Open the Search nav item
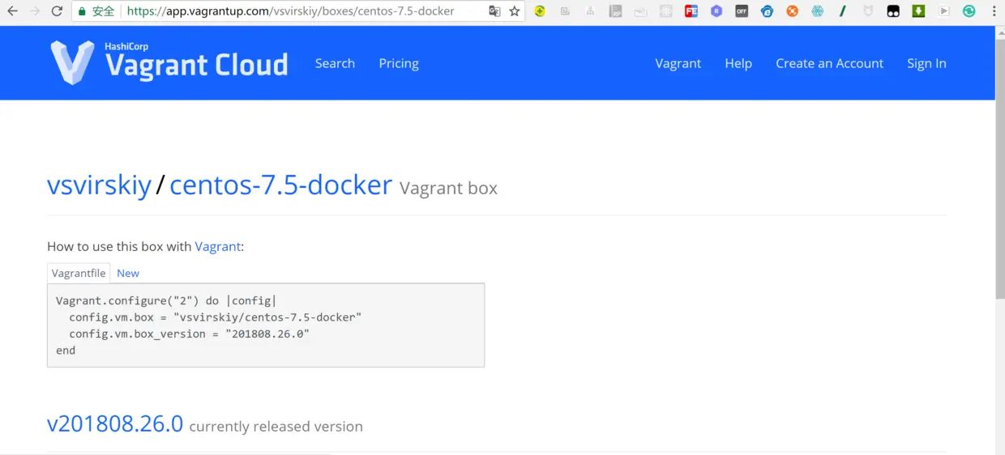Viewport: 1005px width, 455px height. tap(335, 63)
